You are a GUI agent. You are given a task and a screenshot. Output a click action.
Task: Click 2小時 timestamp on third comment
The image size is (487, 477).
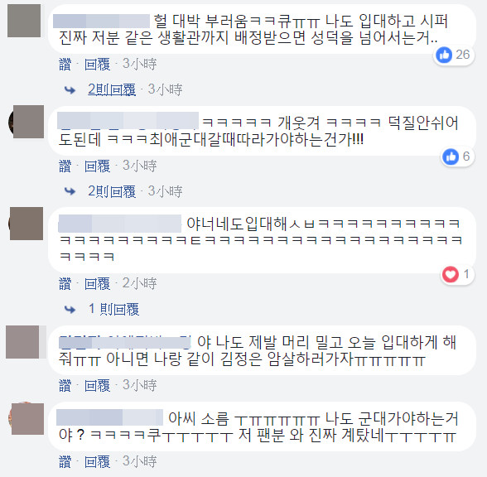pos(139,283)
